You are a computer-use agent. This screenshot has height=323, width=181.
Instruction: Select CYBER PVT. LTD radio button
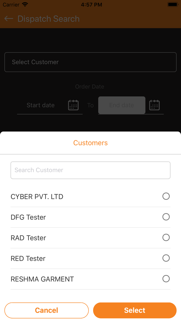coord(166,196)
